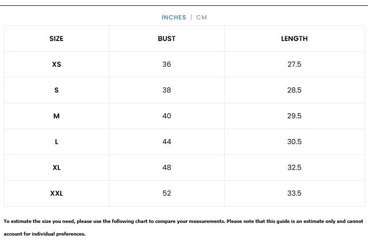This screenshot has width=368, height=248.
Task: Click bust value 40 for medium
Action: pyautogui.click(x=167, y=116)
